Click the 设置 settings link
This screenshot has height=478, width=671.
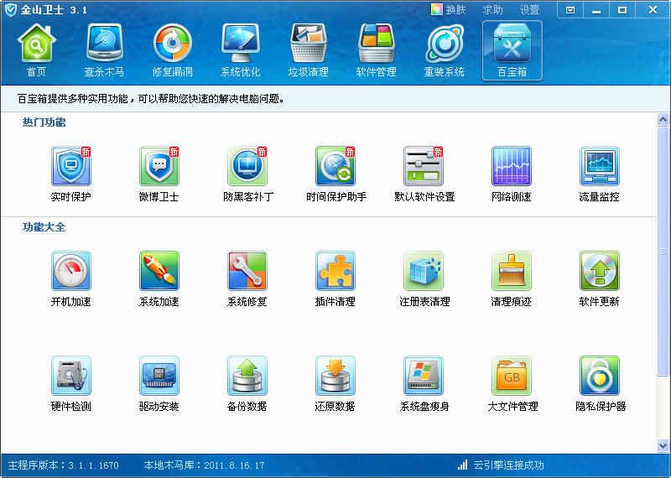click(529, 10)
